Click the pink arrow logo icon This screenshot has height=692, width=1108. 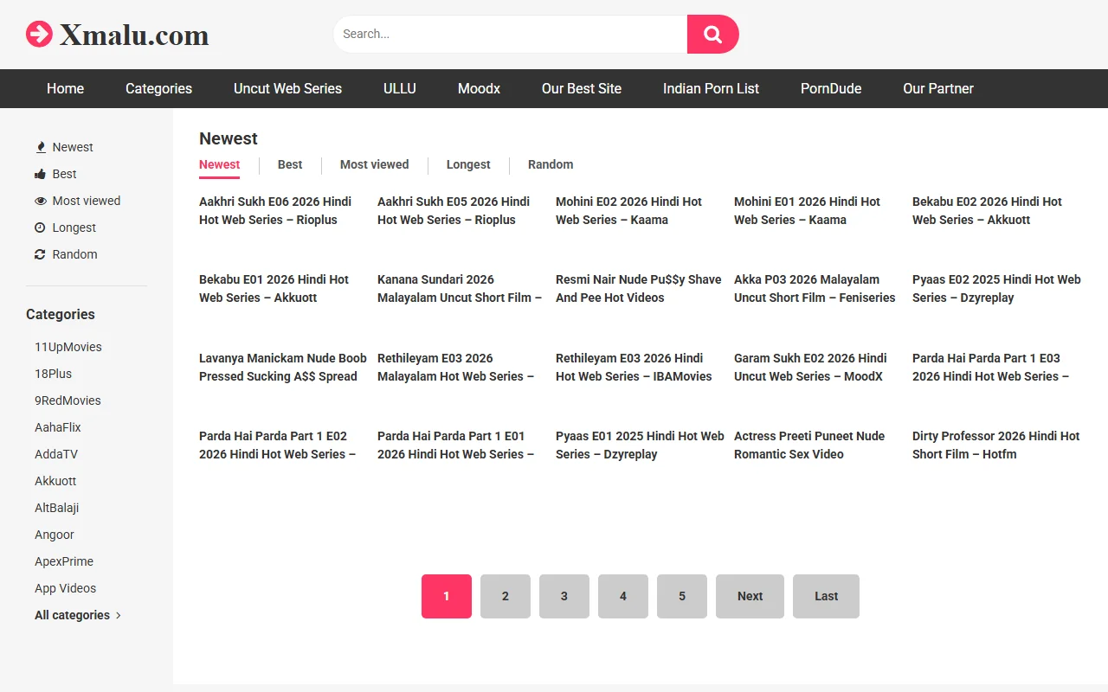40,35
